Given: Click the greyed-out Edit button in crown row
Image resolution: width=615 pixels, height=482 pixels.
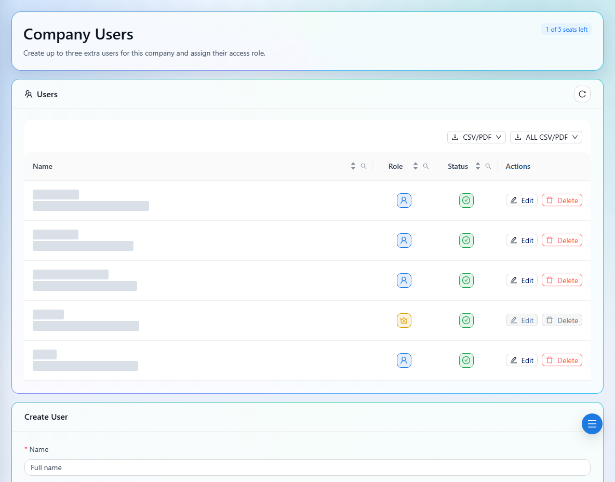Looking at the screenshot, I should point(522,320).
